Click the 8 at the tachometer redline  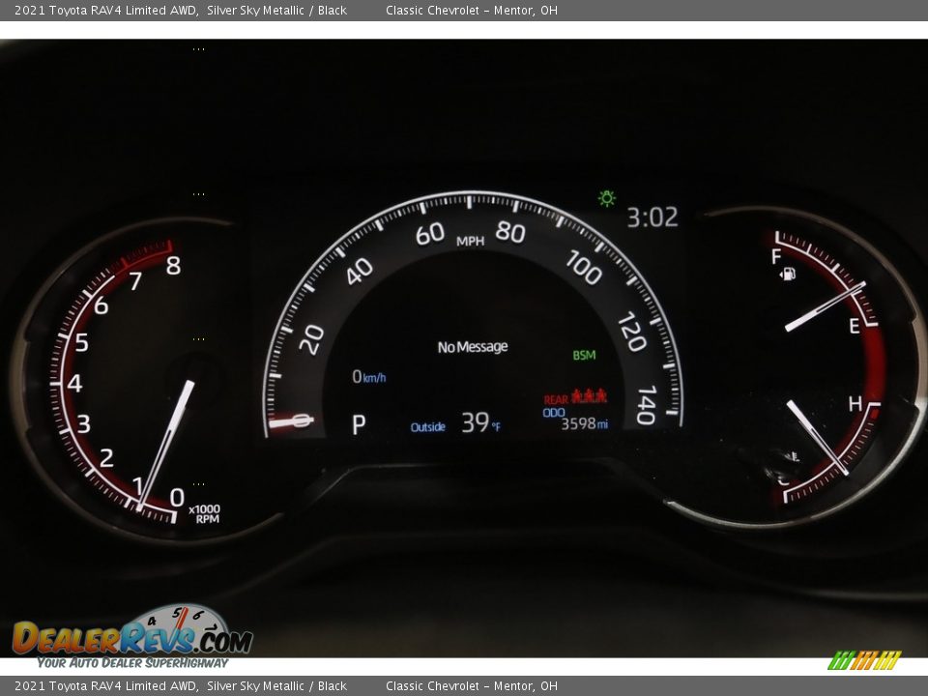point(173,266)
